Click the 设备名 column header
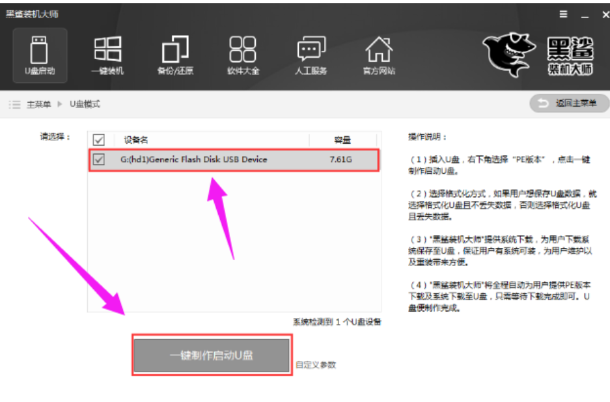The image size is (610, 402). click(136, 140)
